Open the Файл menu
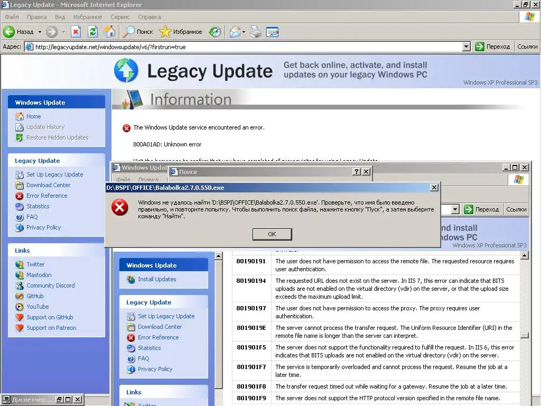541x406 pixels. [x=12, y=17]
